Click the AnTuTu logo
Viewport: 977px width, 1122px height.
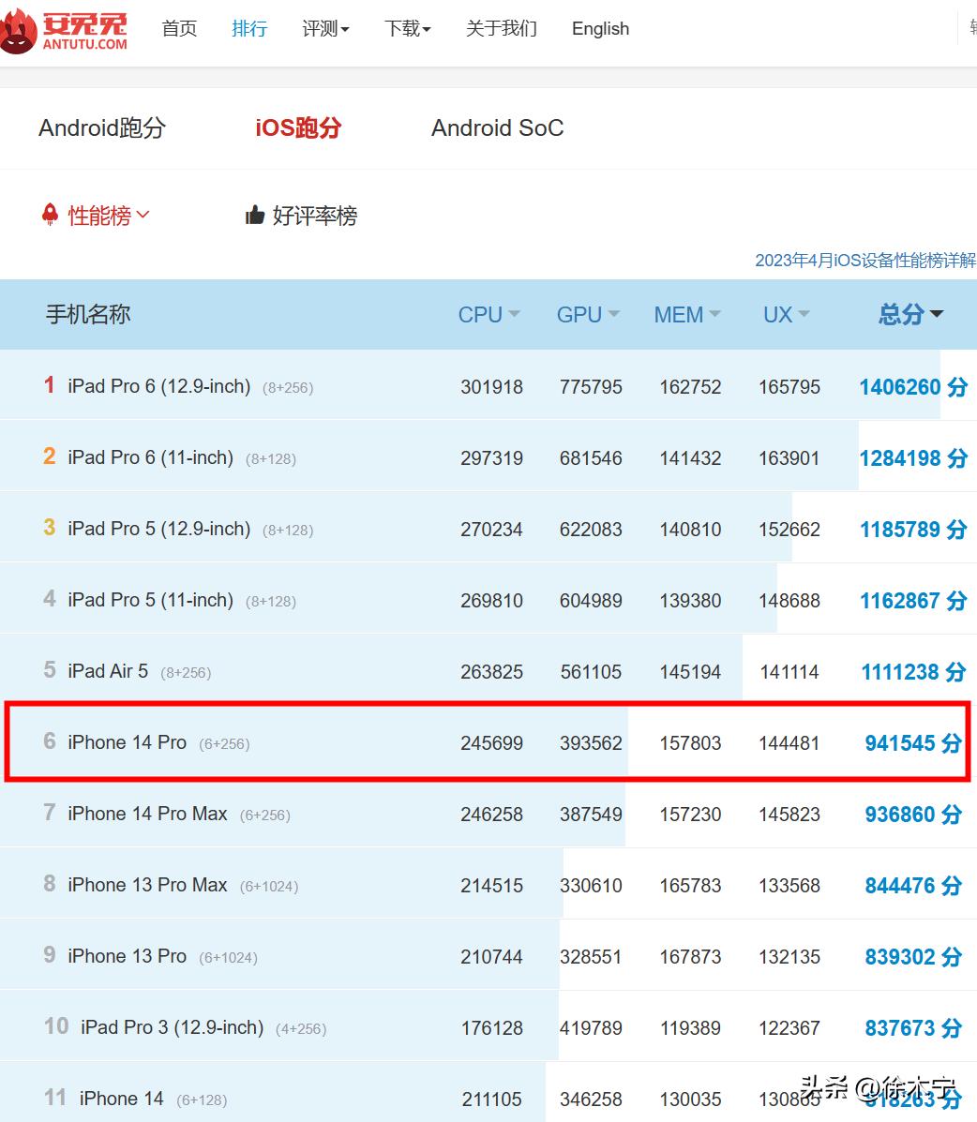[64, 32]
